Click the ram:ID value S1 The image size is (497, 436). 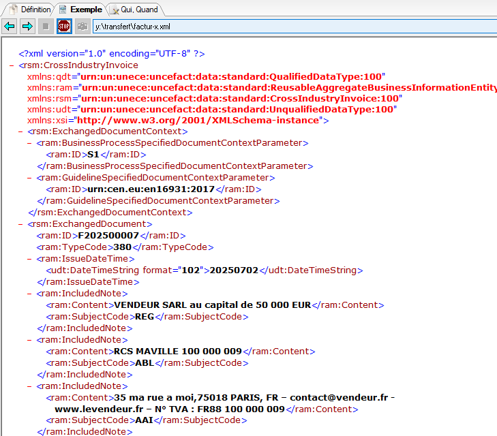[93, 155]
